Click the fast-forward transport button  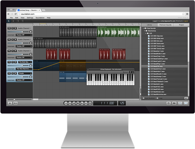[86, 103]
